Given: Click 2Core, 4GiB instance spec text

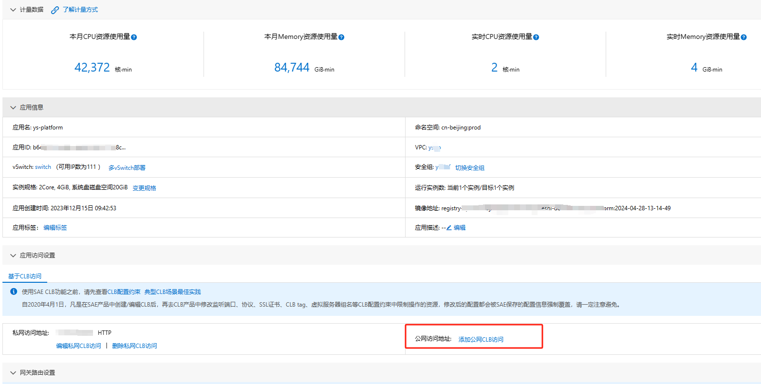Looking at the screenshot, I should pyautogui.click(x=83, y=187).
